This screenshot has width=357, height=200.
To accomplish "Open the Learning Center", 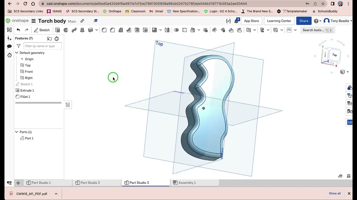I will [x=279, y=21].
